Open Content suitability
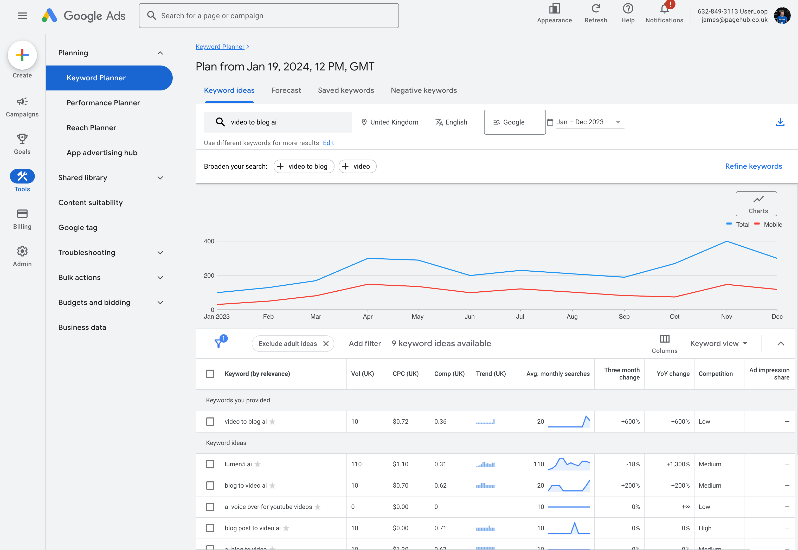This screenshot has width=798, height=550. click(90, 203)
